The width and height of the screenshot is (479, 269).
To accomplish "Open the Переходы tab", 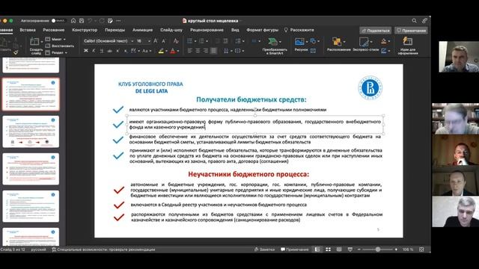I will pos(115,30).
